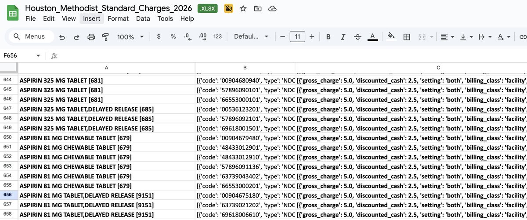Select cell A647 aspirin delayed release
The image size is (527, 220).
[x=106, y=109]
